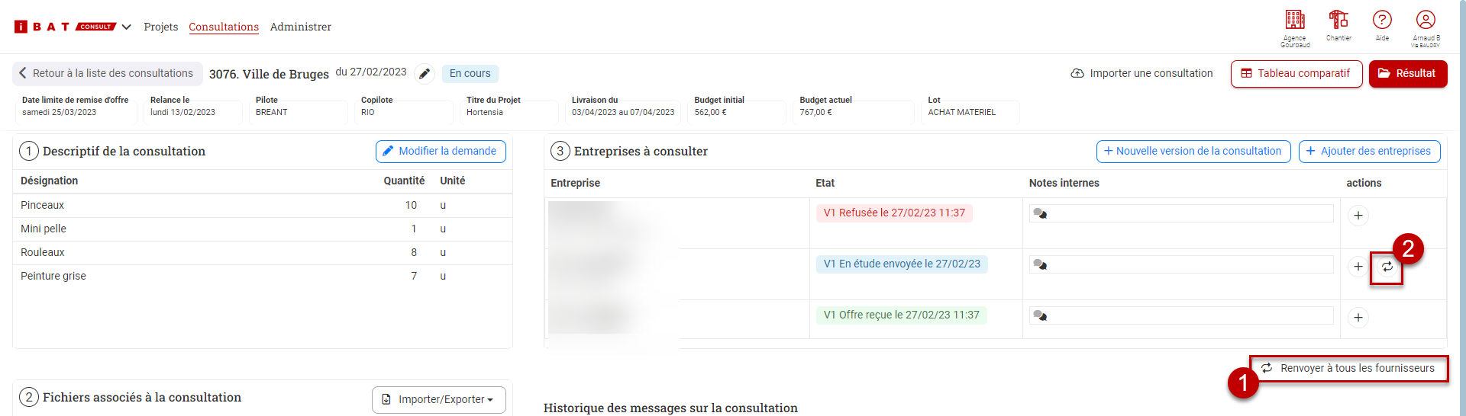Open the Aide help icon
The image size is (1466, 416).
1382,20
